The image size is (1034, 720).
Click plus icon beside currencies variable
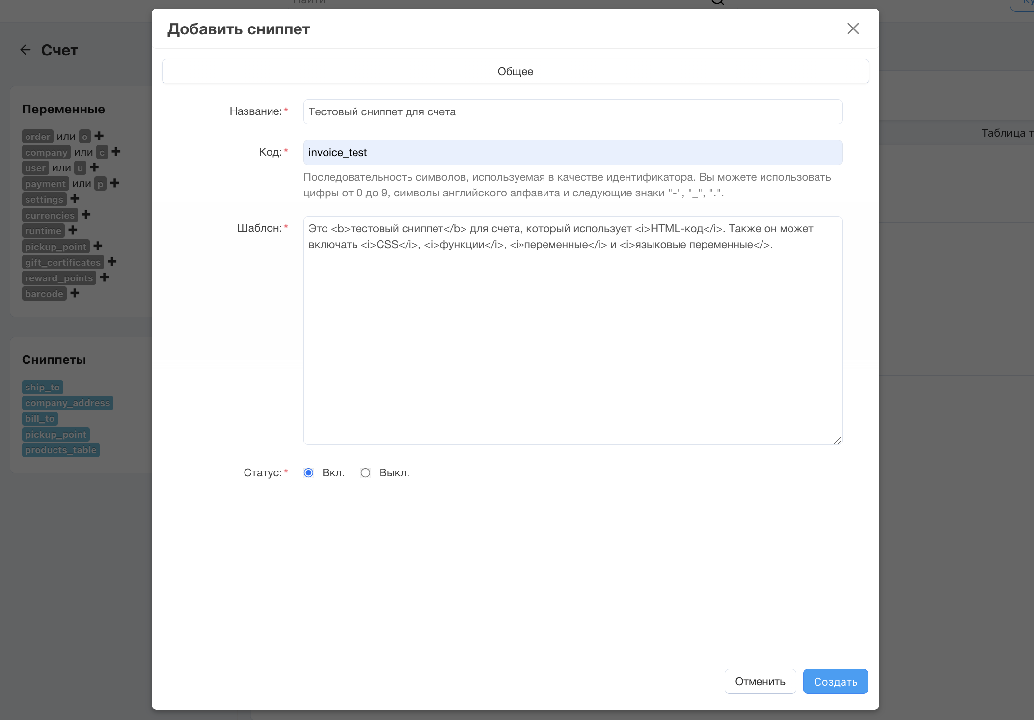point(86,215)
